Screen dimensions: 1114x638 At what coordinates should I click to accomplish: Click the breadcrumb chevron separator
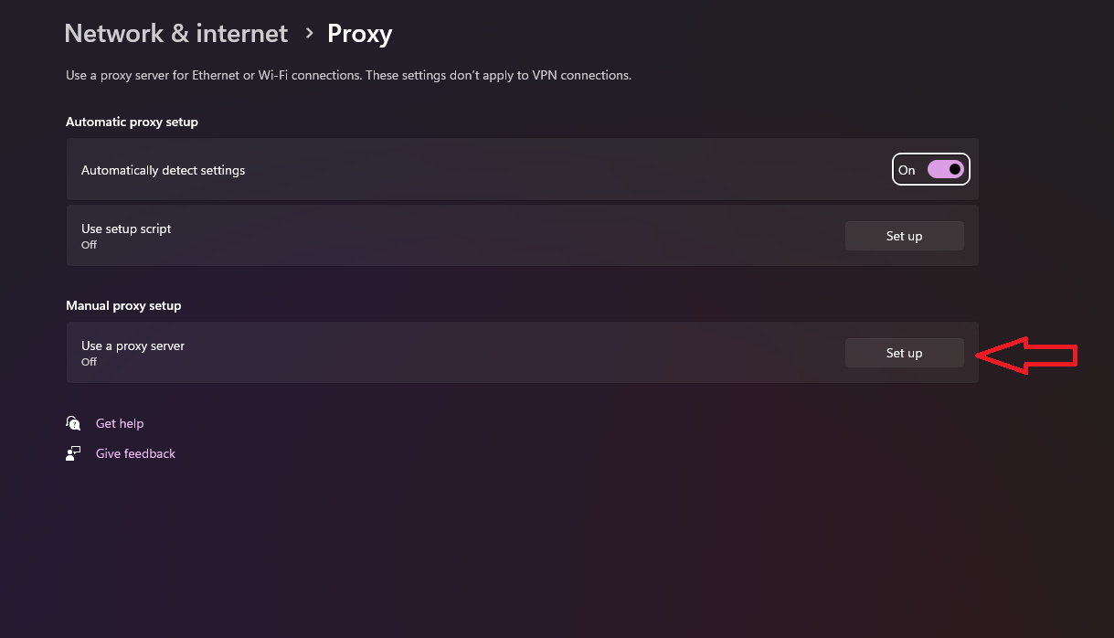click(x=309, y=33)
